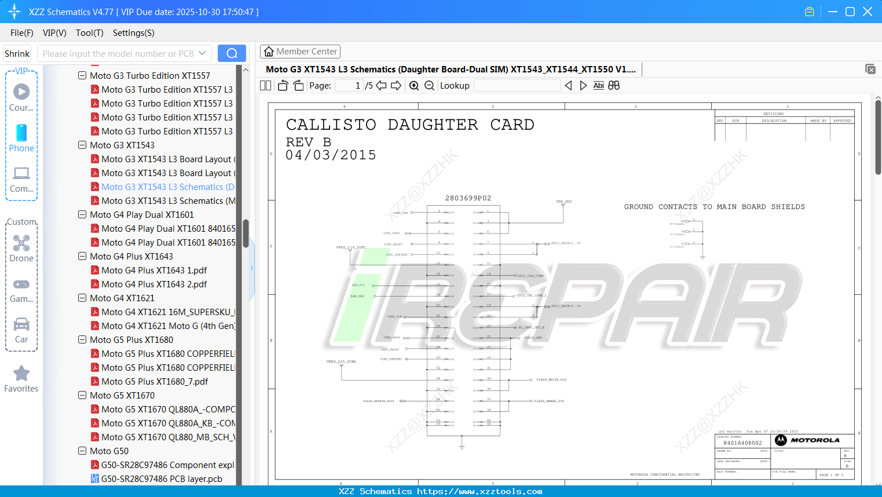
Task: Rotate the schematic page clockwise
Action: click(298, 85)
